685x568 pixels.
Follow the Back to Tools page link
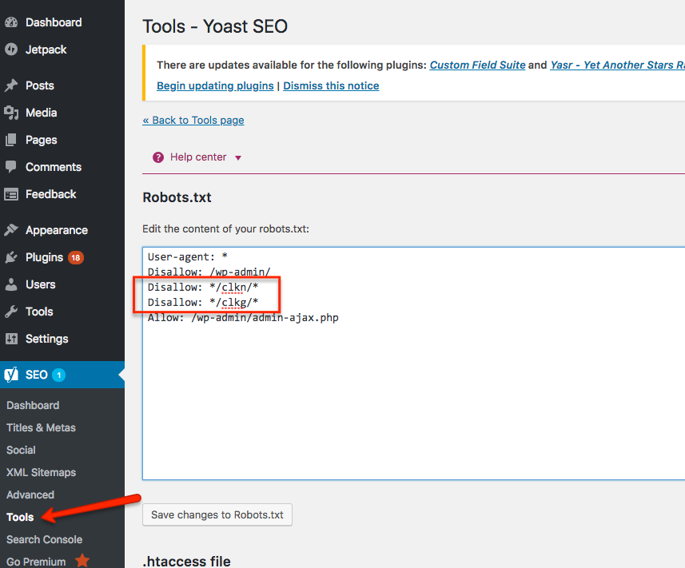[193, 120]
